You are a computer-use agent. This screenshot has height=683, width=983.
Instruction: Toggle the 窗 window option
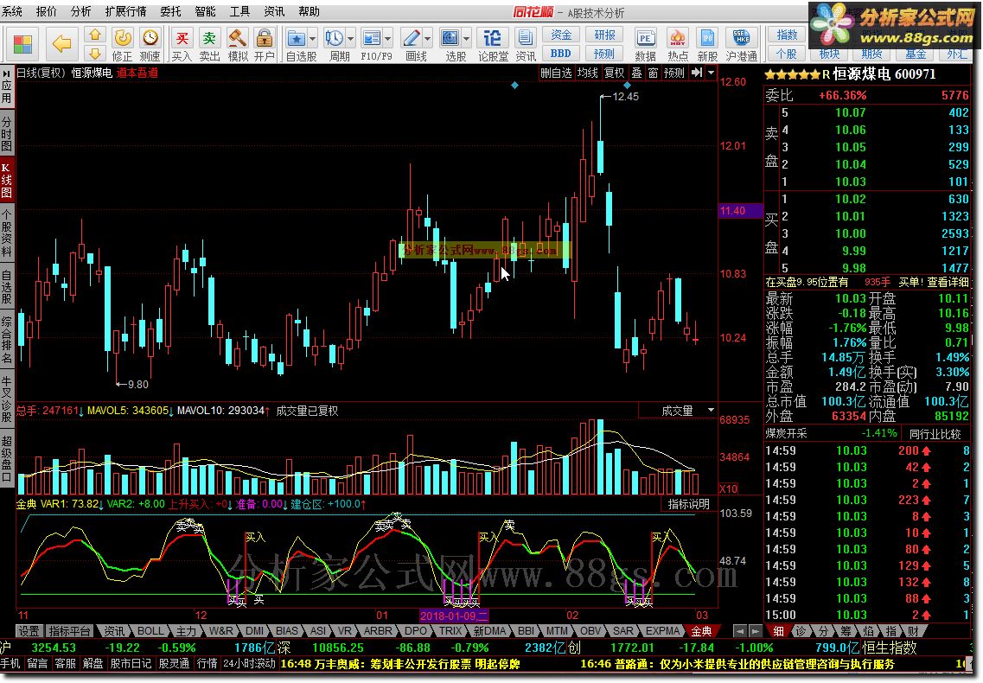click(654, 73)
